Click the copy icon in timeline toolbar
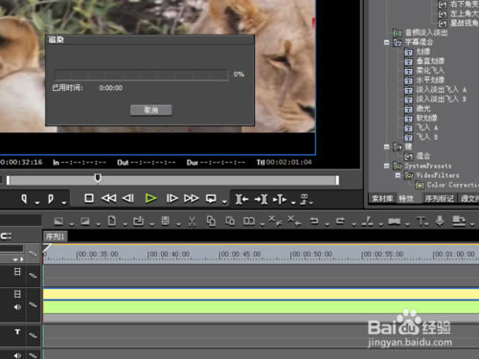479x359 pixels. pyautogui.click(x=211, y=221)
